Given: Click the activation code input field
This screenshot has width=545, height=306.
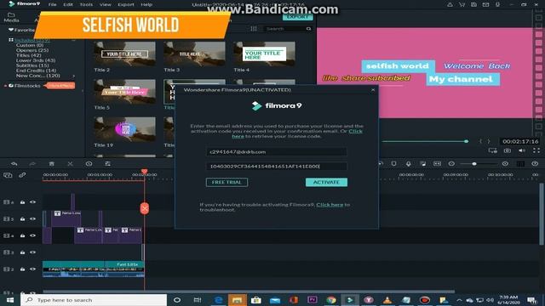Looking at the screenshot, I should tap(276, 167).
